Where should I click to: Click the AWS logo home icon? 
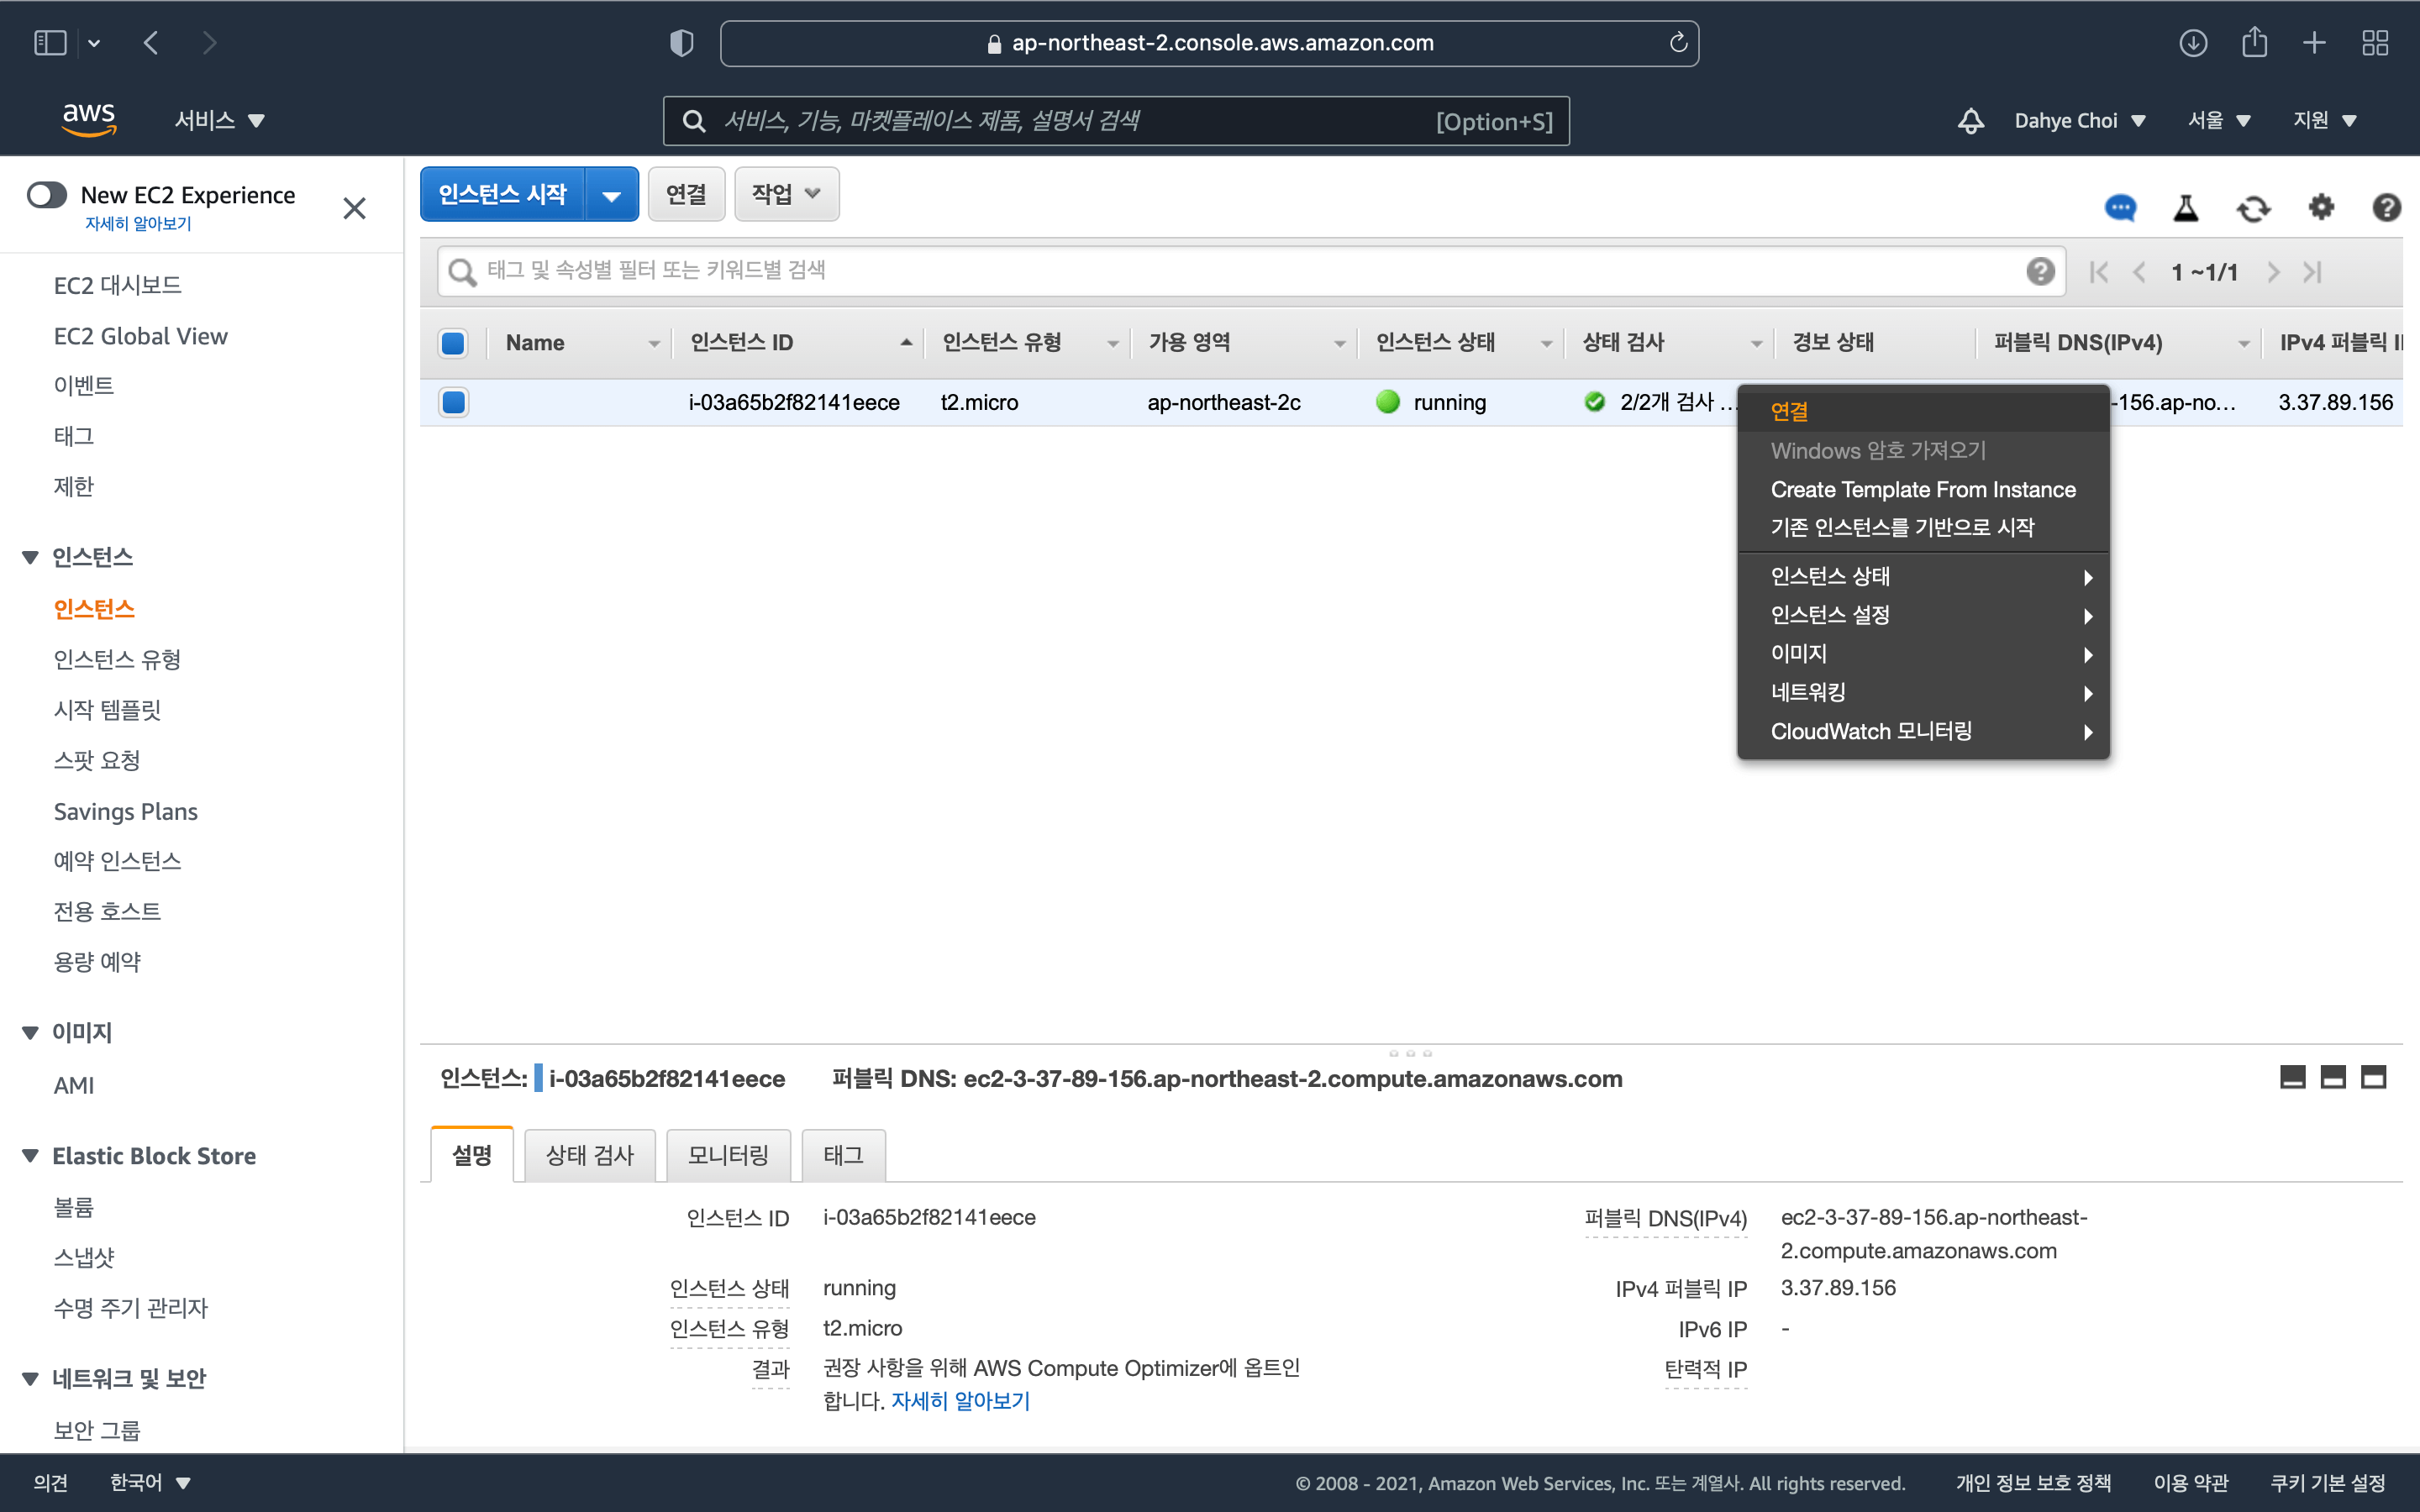point(89,119)
